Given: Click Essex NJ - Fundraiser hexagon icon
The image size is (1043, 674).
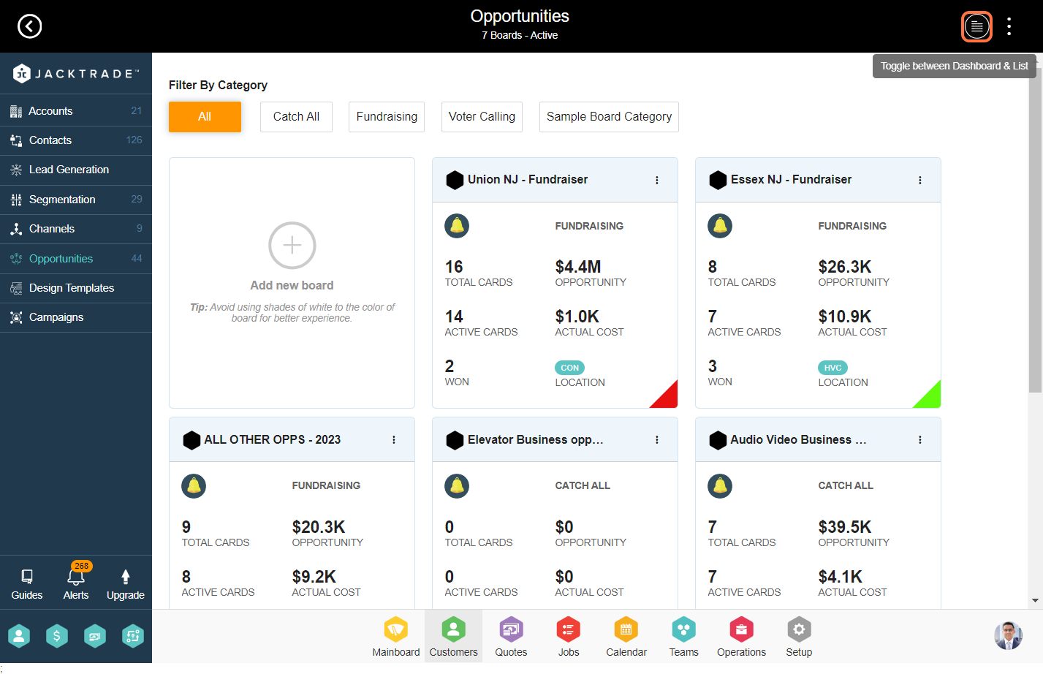Looking at the screenshot, I should click(x=718, y=180).
